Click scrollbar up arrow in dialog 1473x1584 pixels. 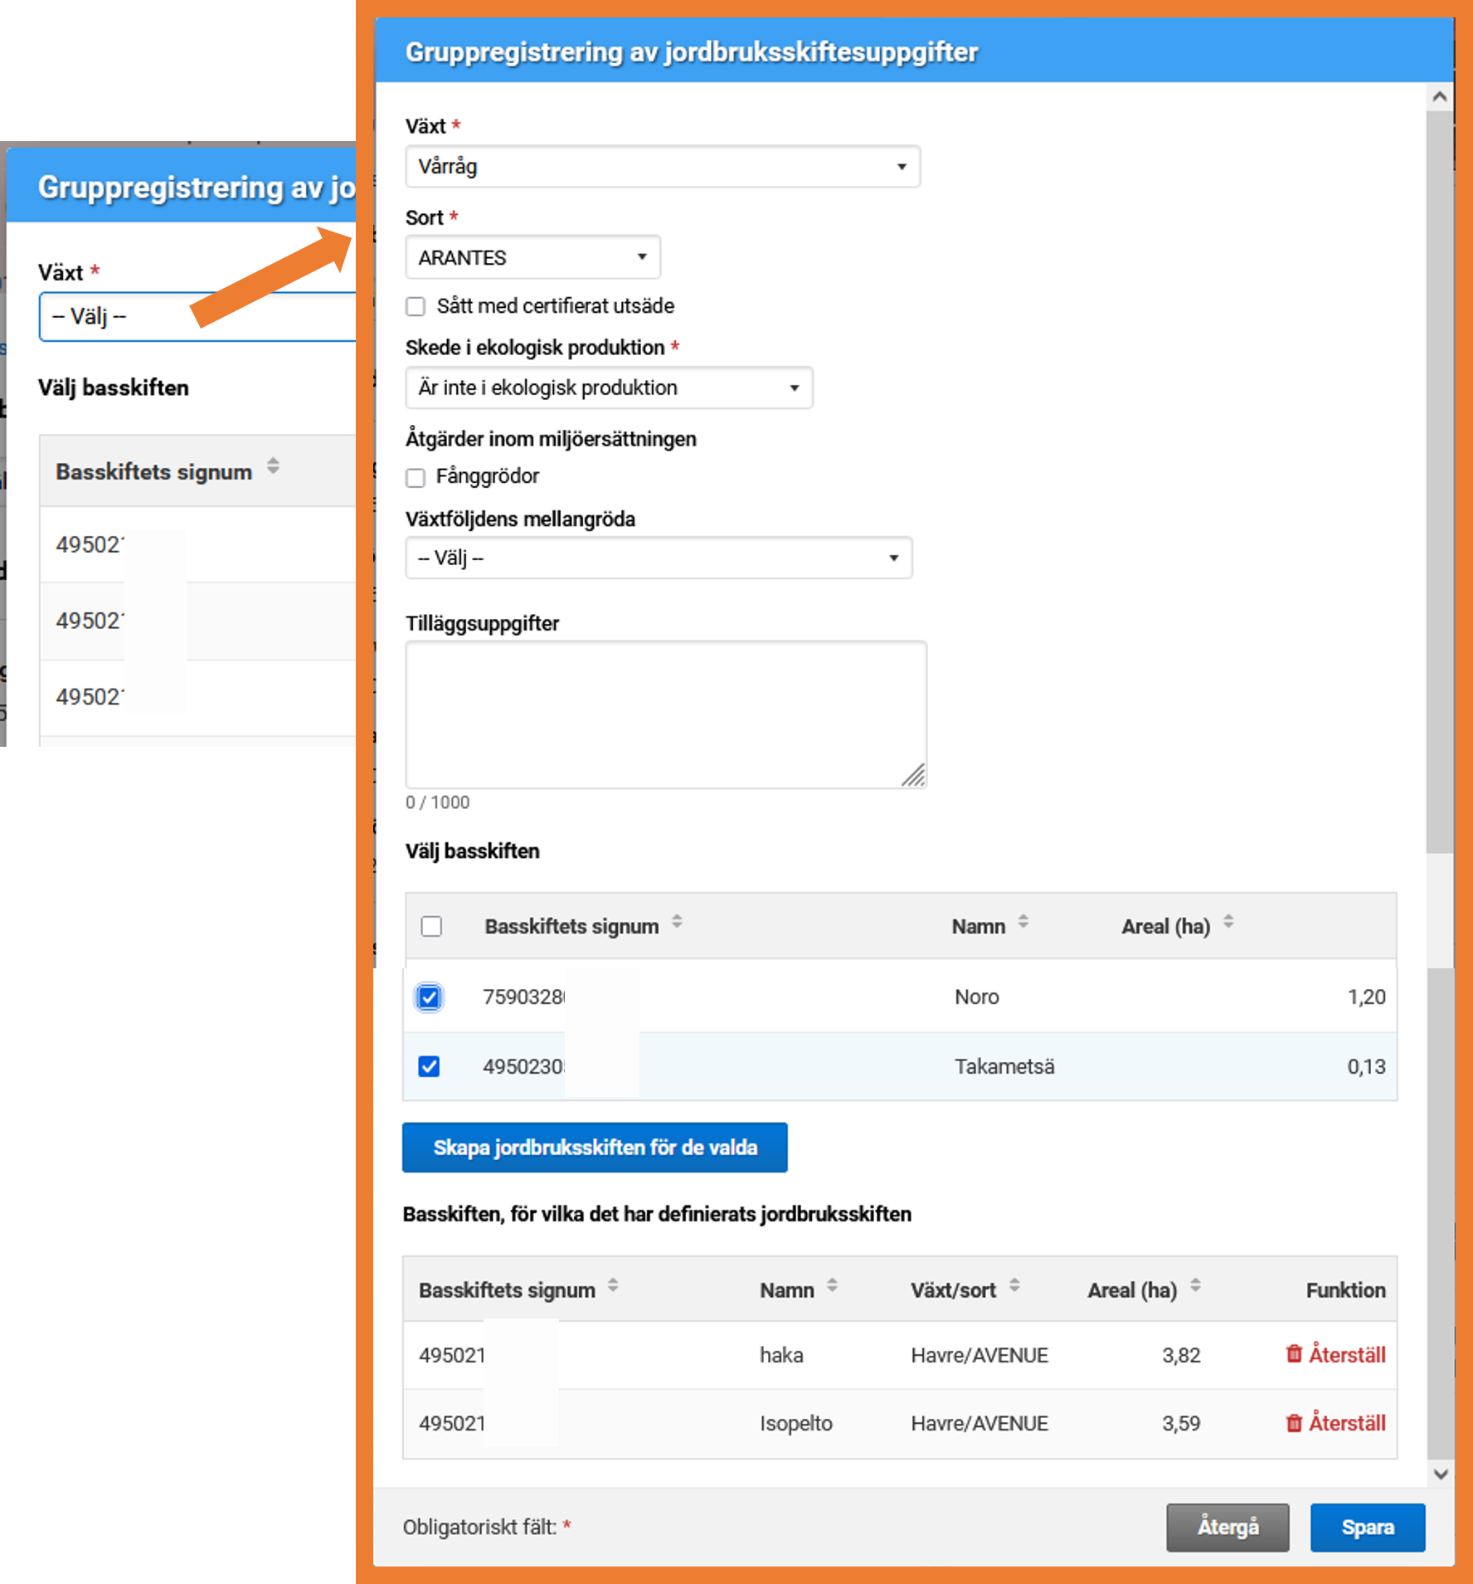click(x=1440, y=97)
